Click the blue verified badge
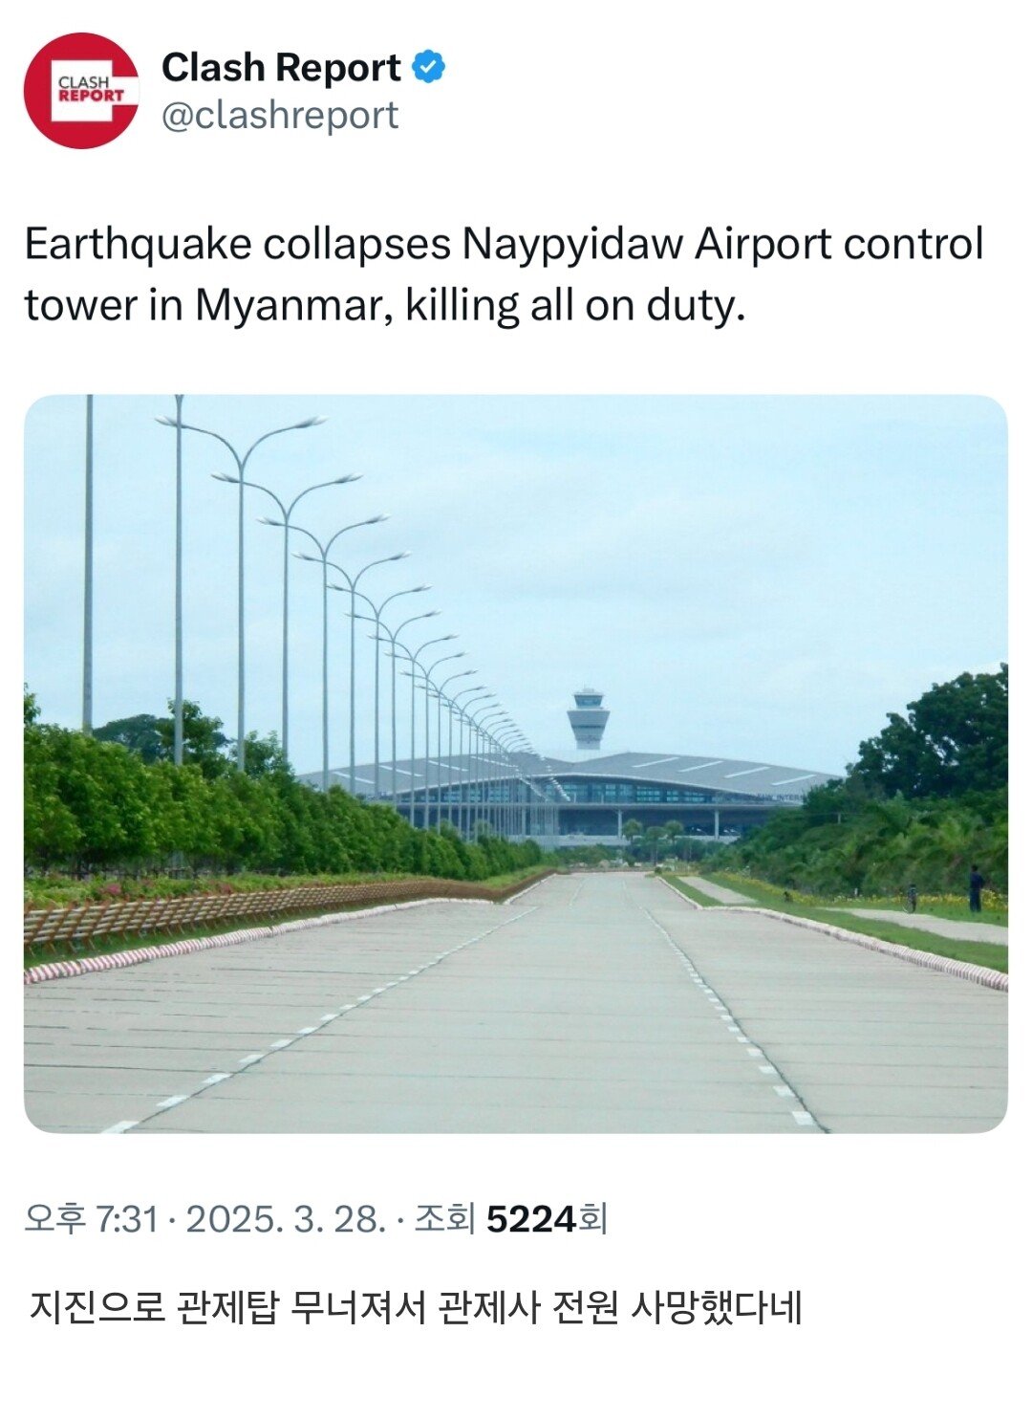This screenshot has width=1032, height=1419. (x=428, y=68)
